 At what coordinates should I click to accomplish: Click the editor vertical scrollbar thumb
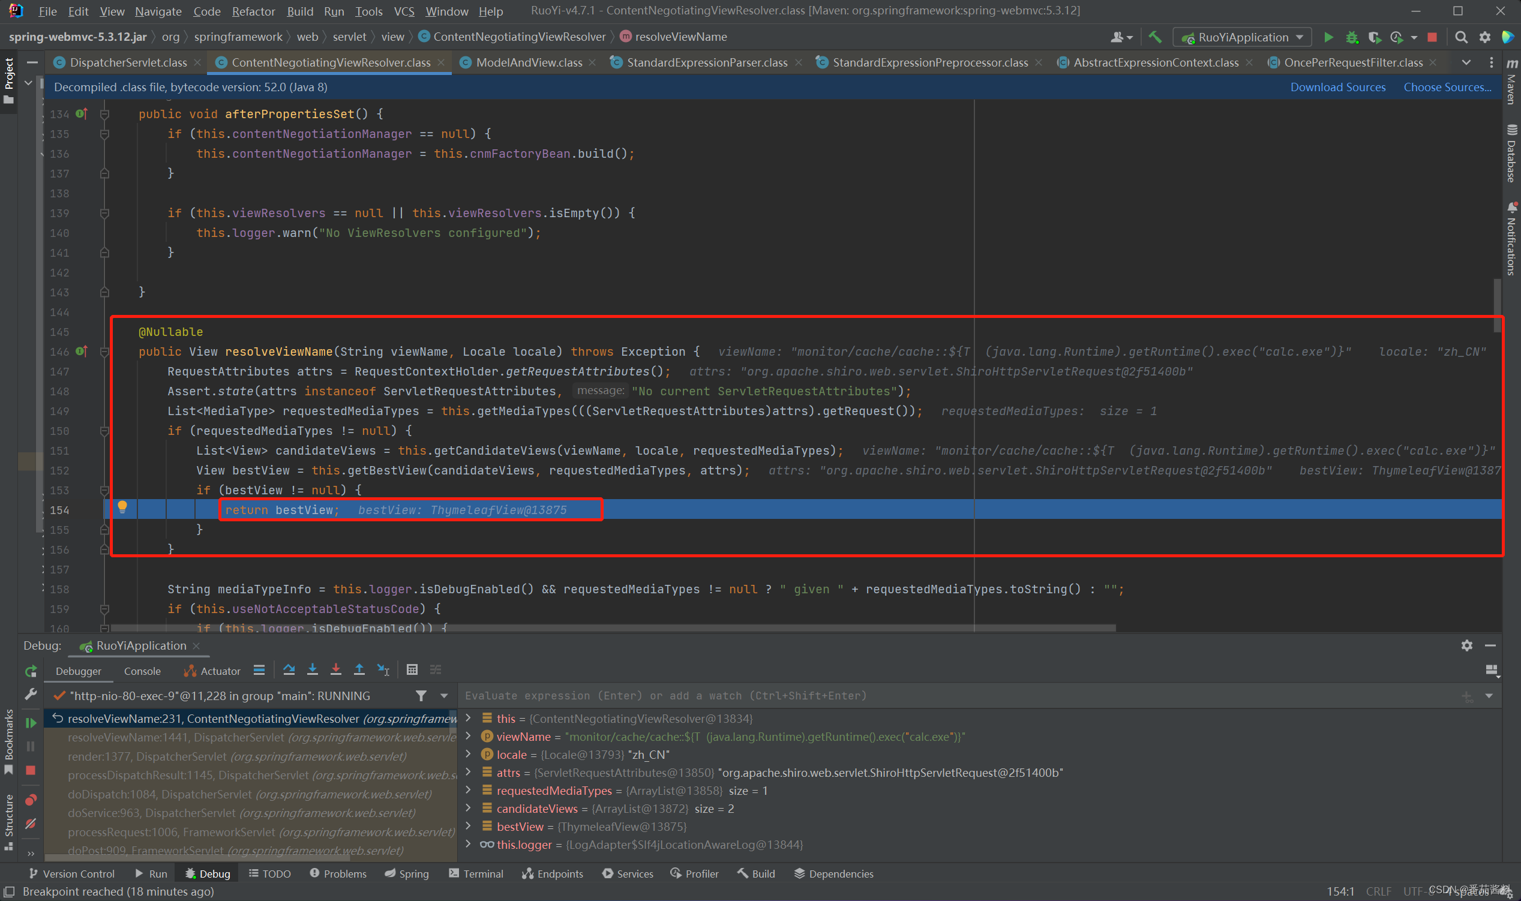click(1498, 306)
